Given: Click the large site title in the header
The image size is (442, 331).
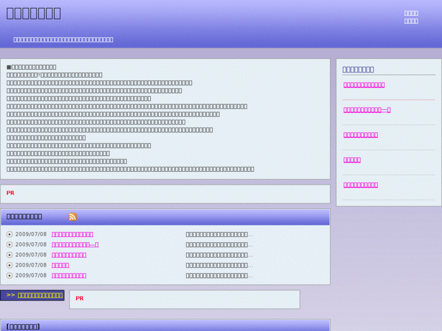Looking at the screenshot, I should pos(33,13).
